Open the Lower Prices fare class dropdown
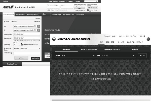This screenshot has height=101, width=151. 27,48
